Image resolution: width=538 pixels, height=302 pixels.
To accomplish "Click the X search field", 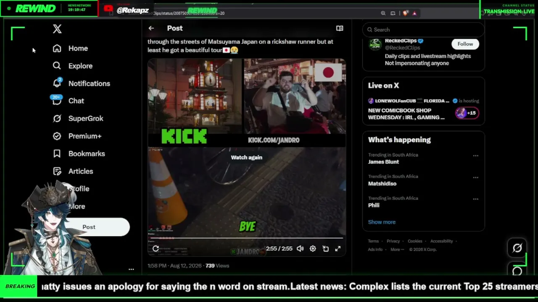I will pyautogui.click(x=423, y=29).
